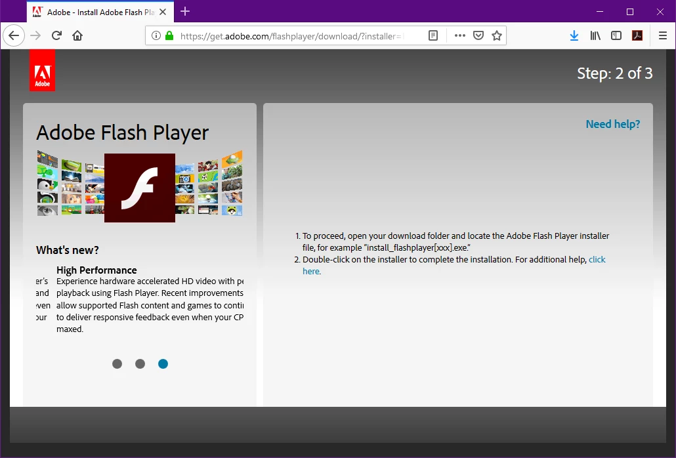
Task: Maximize the browser window
Action: [x=630, y=12]
